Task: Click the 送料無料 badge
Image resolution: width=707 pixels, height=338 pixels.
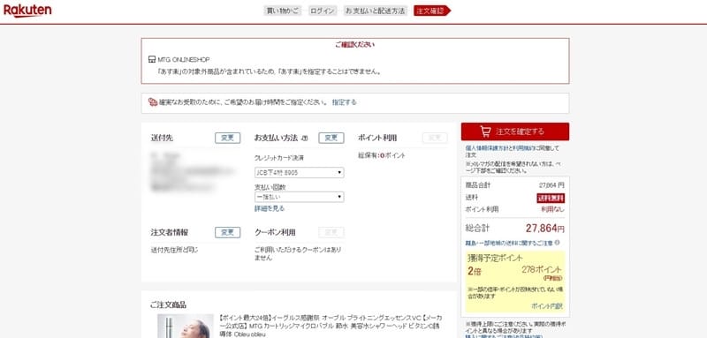Action: 551,198
